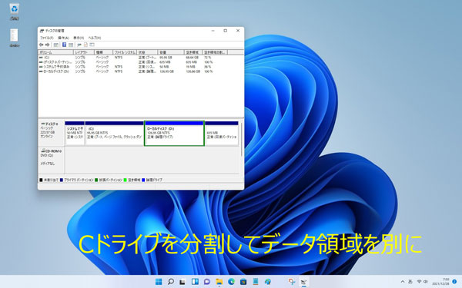Select the 635 MB recovery partition block
This screenshot has width=462, height=288.
click(222, 133)
